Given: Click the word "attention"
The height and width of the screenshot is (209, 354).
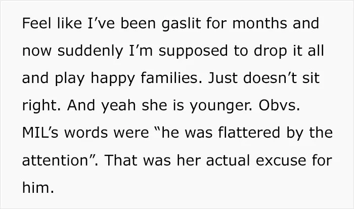Looking at the screenshot, I should (55, 160).
